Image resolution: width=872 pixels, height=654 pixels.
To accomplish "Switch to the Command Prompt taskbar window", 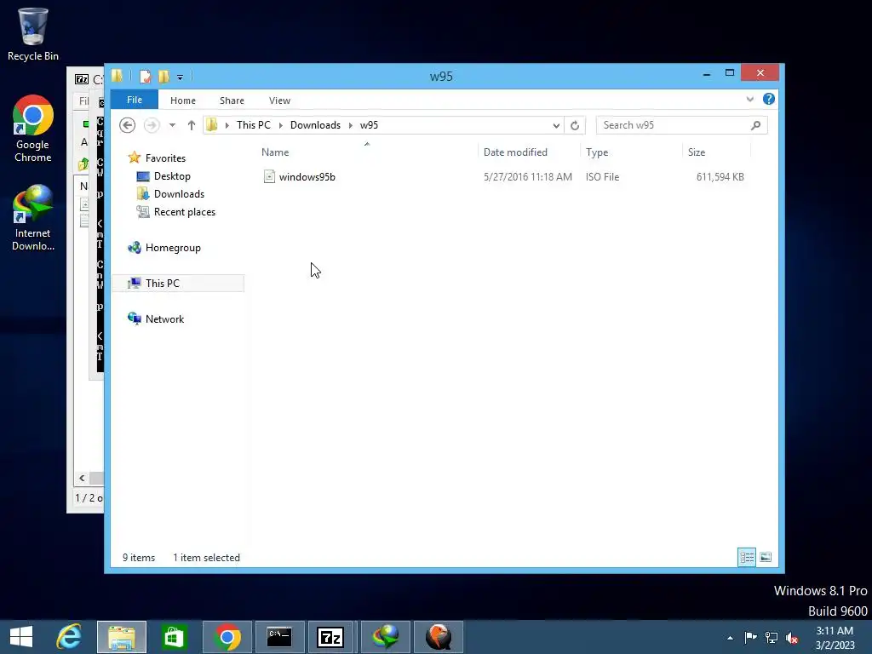I will tap(279, 637).
